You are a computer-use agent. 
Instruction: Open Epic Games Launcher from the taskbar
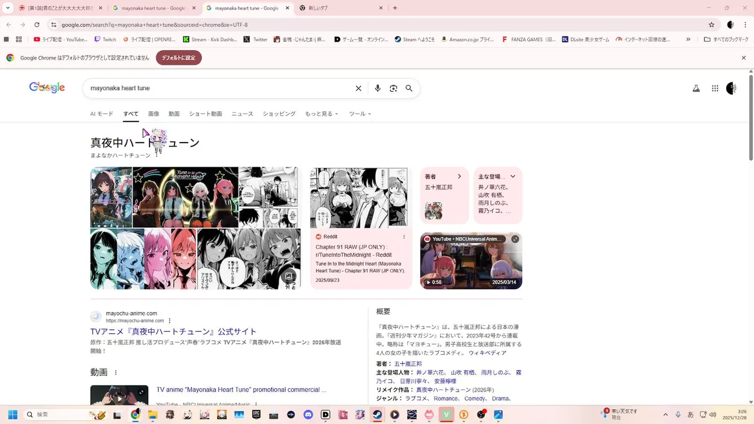[256, 415]
